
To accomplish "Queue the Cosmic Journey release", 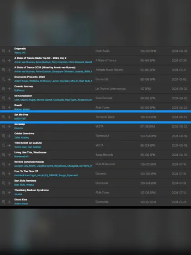I will click(x=4, y=89).
